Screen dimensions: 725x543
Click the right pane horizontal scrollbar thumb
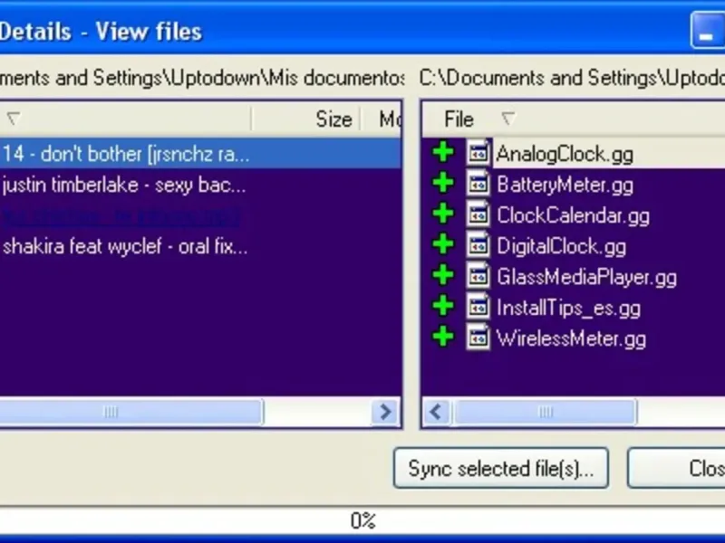[546, 412]
